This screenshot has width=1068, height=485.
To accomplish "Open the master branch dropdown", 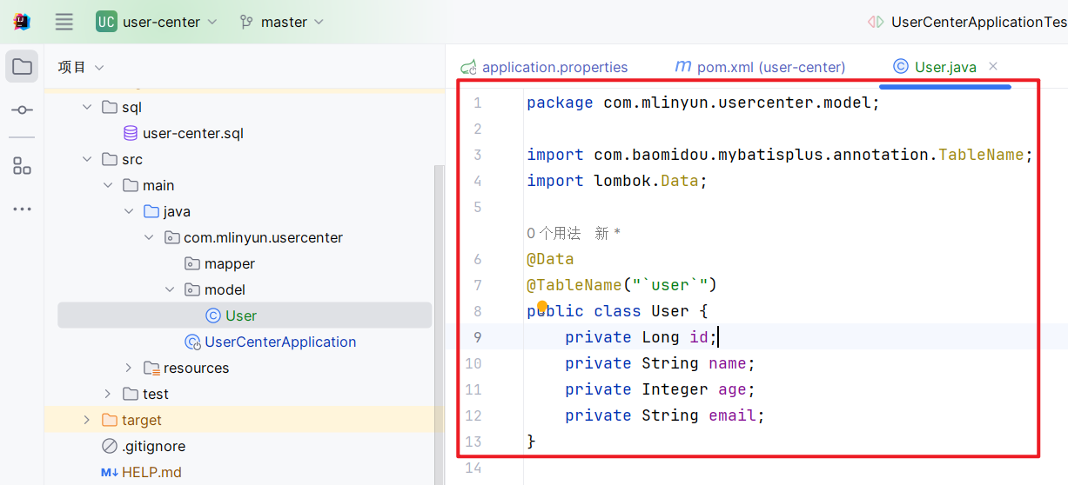I will (282, 22).
